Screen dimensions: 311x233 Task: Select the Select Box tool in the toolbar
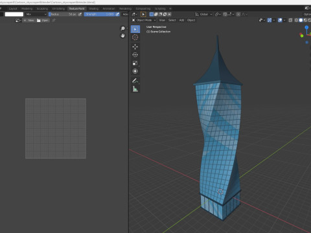coord(135,29)
